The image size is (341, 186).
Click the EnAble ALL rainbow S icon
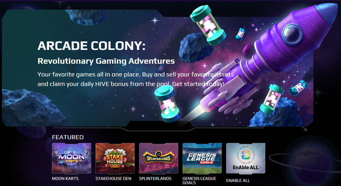[x=246, y=155]
